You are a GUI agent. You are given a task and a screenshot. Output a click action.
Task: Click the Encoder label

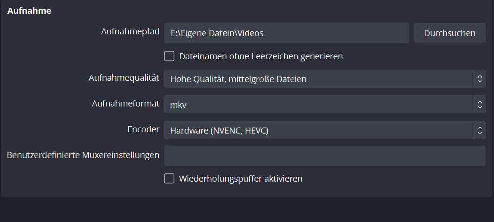(x=143, y=129)
